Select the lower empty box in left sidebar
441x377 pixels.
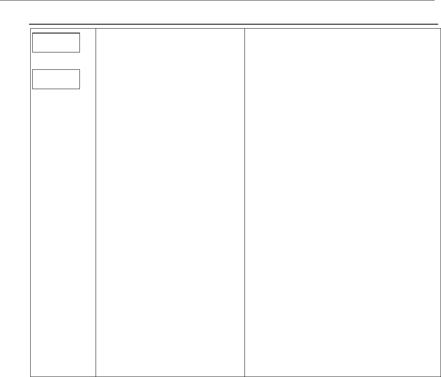(x=56, y=79)
